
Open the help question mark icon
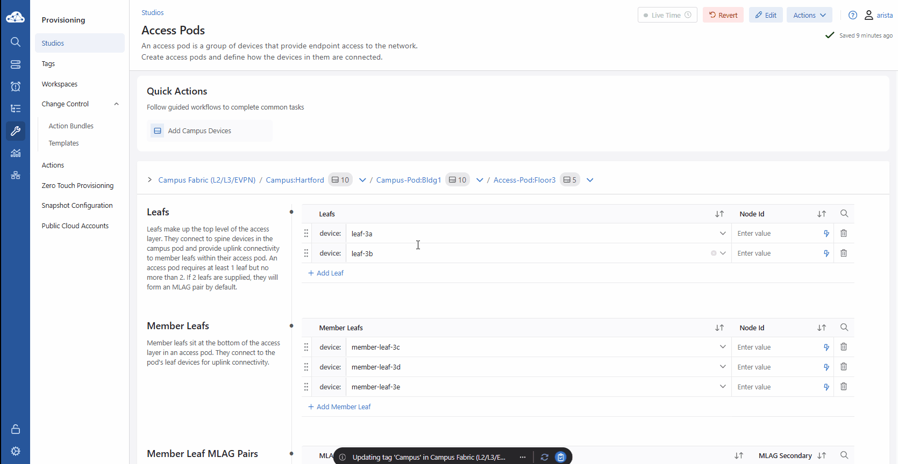tap(853, 15)
